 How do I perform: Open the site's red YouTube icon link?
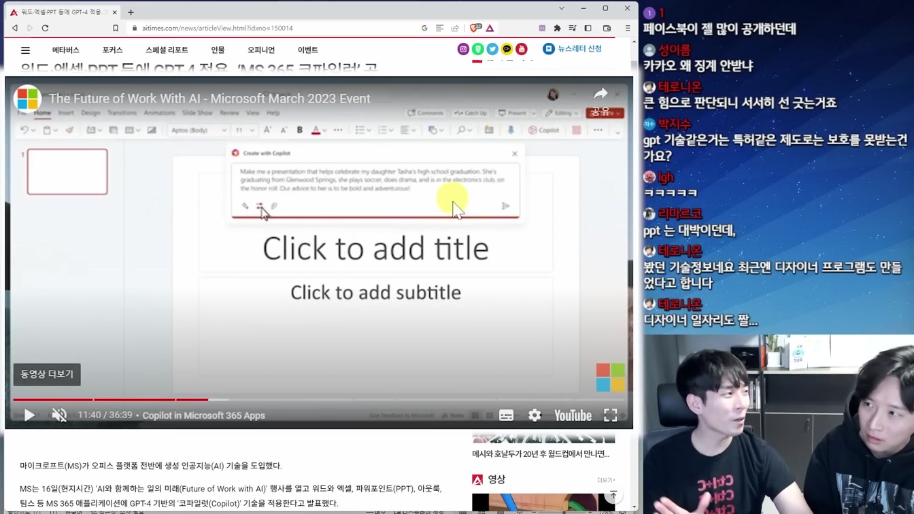click(x=522, y=49)
